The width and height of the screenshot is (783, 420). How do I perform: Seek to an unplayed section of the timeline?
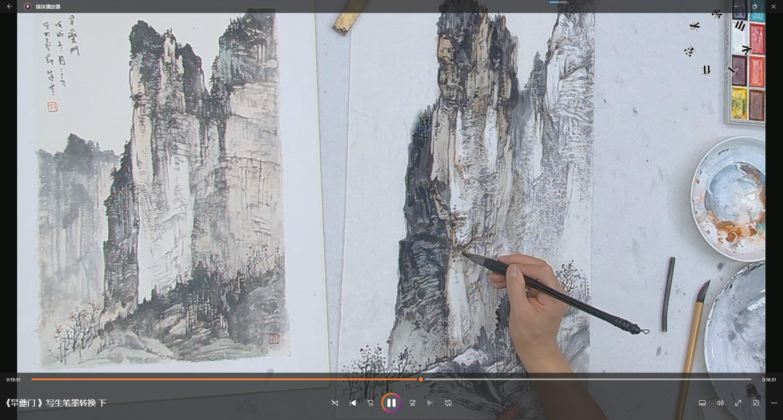click(x=587, y=379)
